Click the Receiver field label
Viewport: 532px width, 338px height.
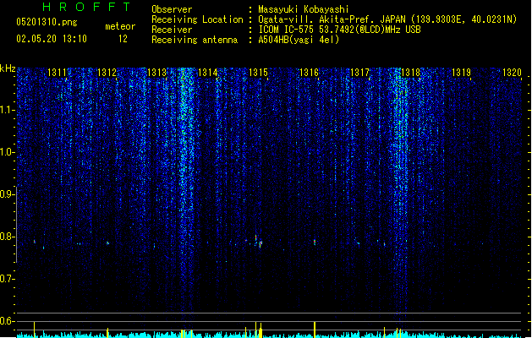pos(172,30)
